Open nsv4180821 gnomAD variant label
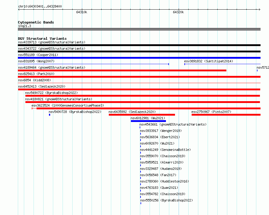This screenshot has width=269, height=215. (x=59, y=99)
